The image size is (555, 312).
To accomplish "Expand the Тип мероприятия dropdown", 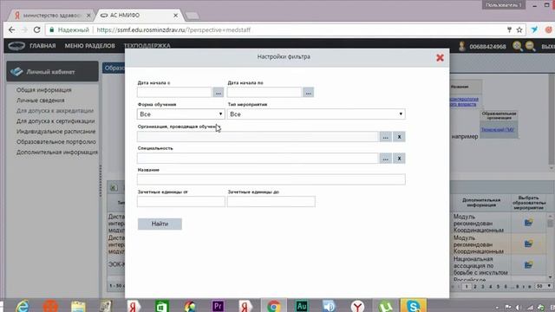I will click(x=317, y=114).
